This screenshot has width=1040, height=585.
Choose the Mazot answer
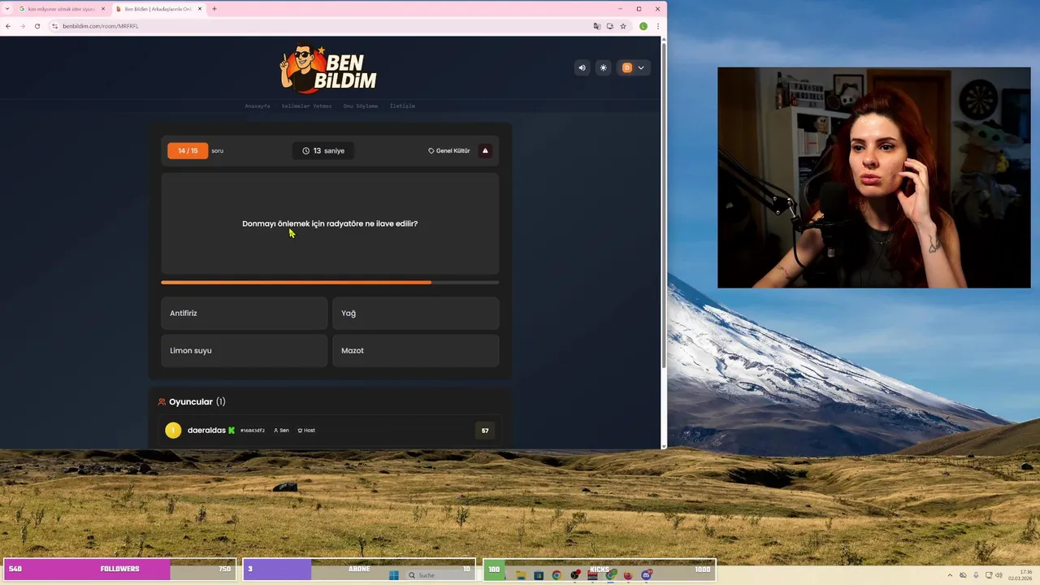tap(415, 350)
